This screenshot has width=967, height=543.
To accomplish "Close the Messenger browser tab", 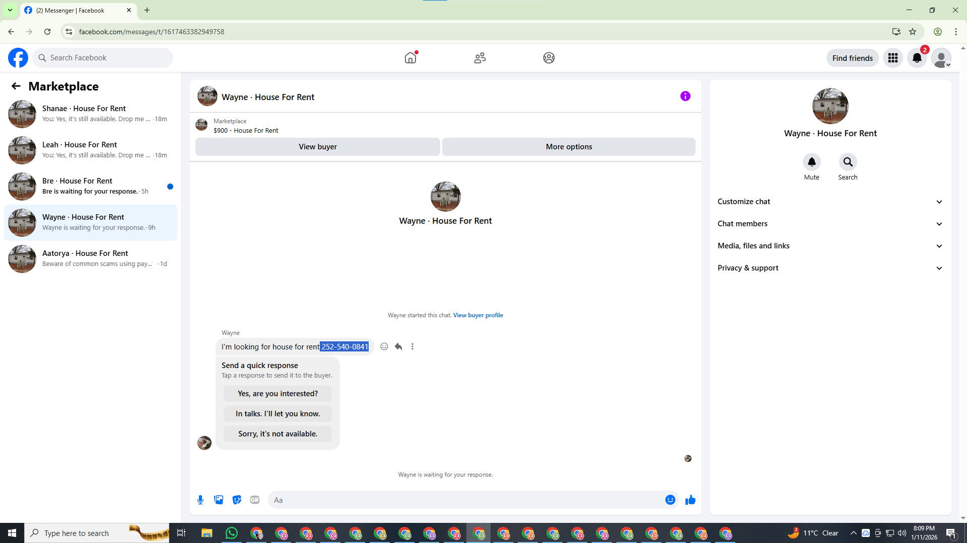I will (129, 10).
